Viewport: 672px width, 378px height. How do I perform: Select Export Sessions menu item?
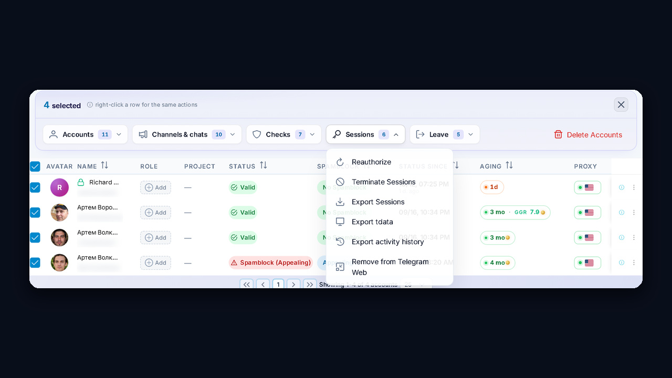point(390,202)
